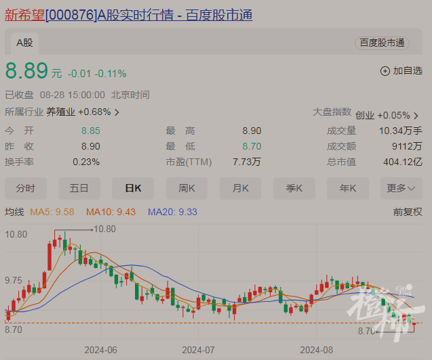Click the 换手率 value 0.23%
Image resolution: width=432 pixels, height=360 pixels.
pyautogui.click(x=86, y=162)
